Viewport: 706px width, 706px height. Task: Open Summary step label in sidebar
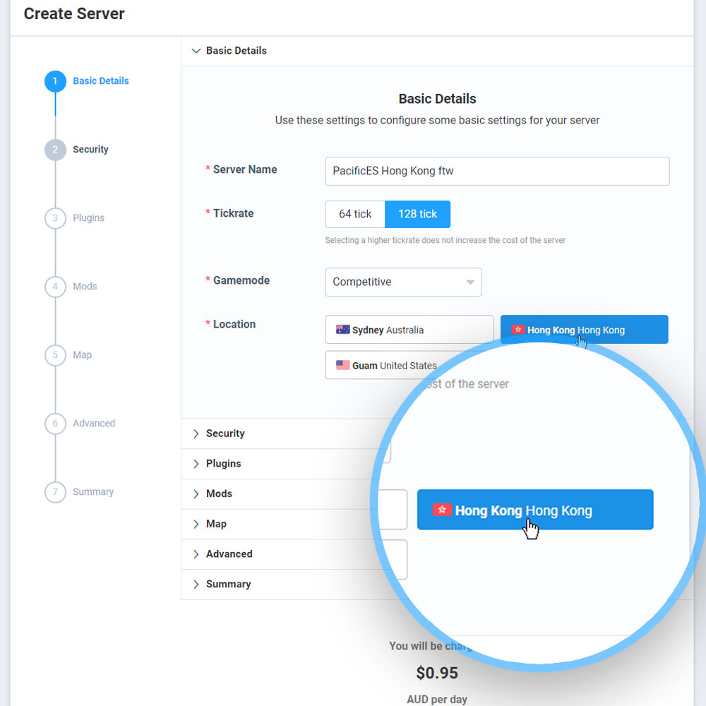[93, 491]
